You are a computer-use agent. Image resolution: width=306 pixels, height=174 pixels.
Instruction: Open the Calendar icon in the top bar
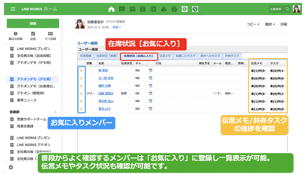[143, 9]
